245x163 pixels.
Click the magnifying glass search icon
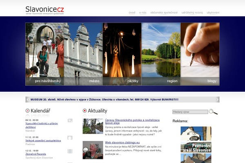click(x=213, y=112)
